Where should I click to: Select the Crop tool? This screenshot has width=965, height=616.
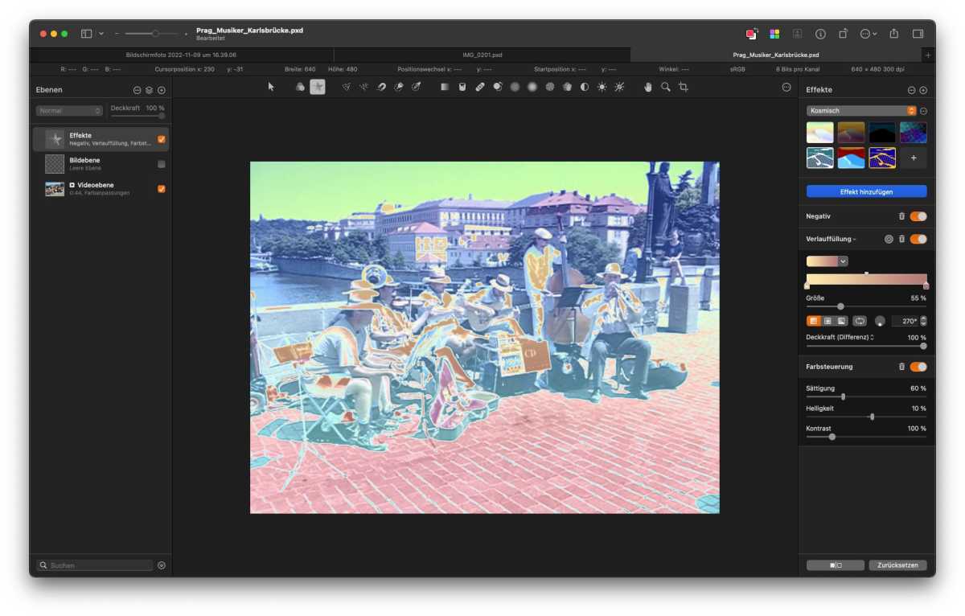point(684,86)
